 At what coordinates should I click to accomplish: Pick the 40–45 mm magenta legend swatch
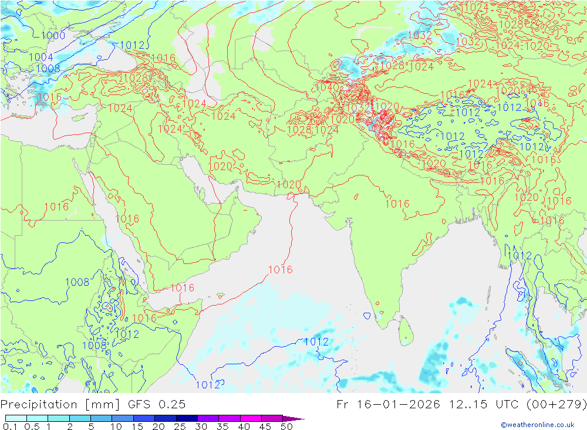(x=251, y=418)
